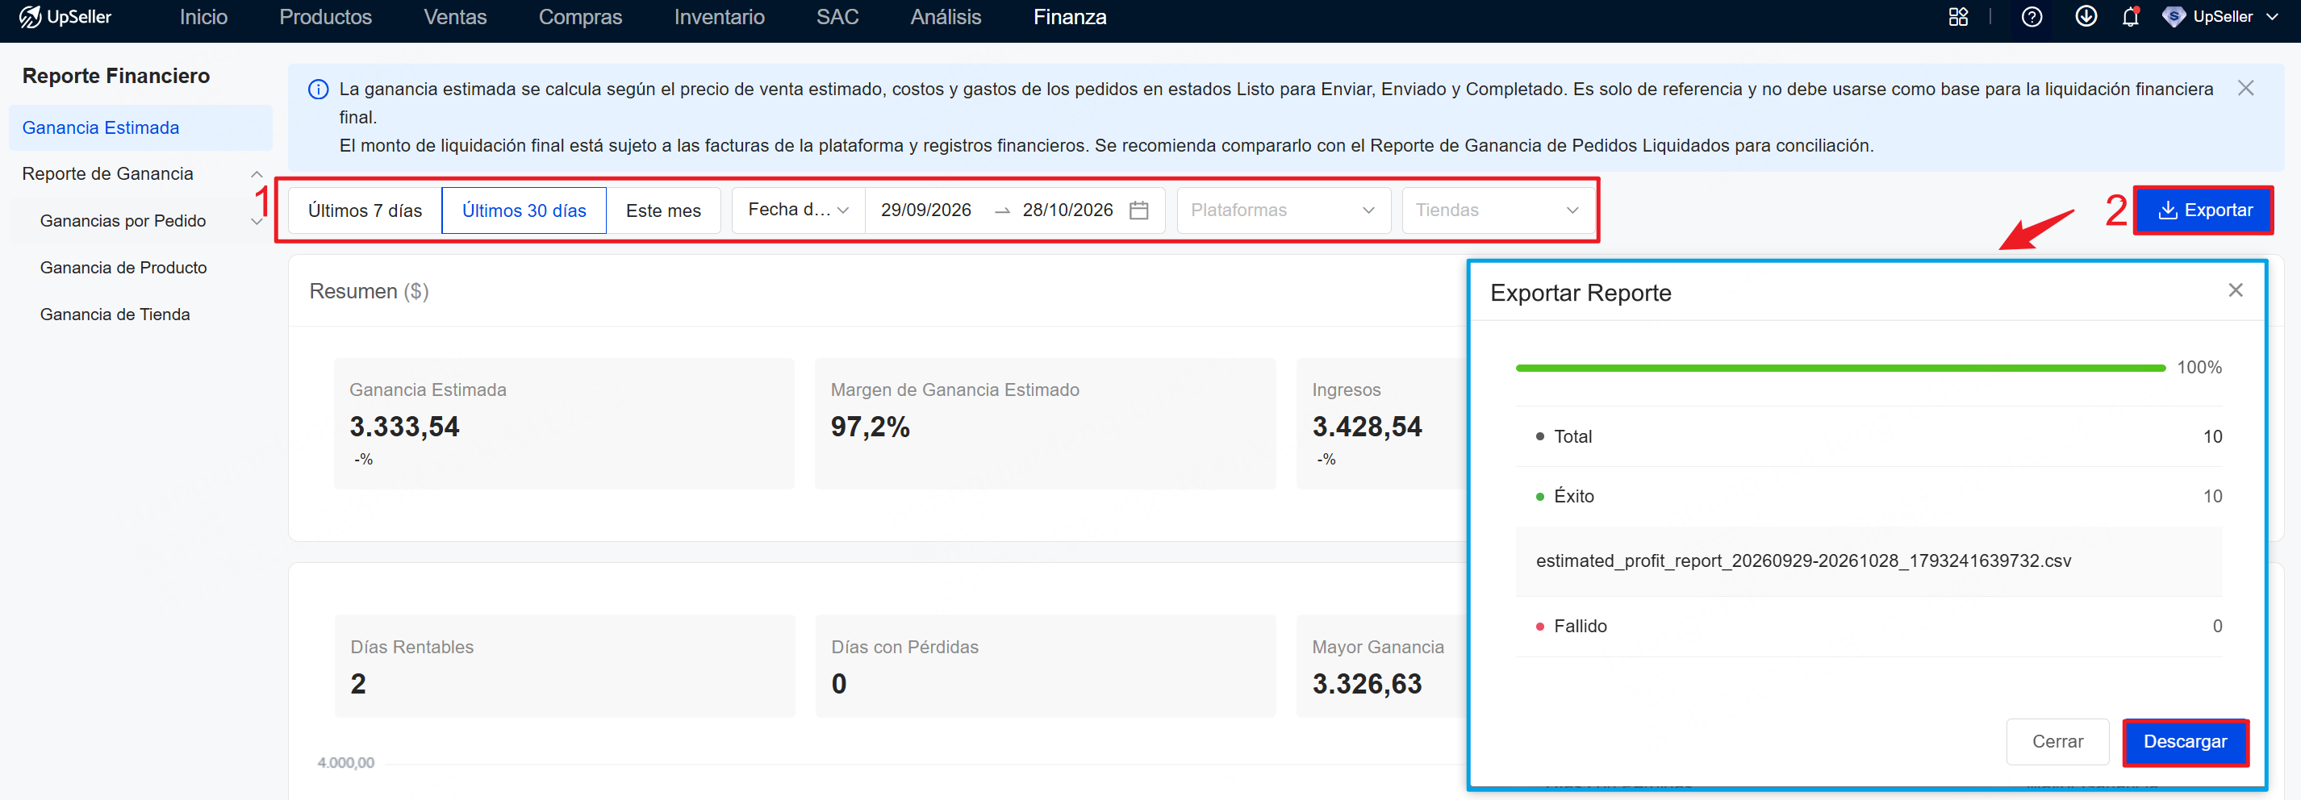Screen dimensions: 2301x800
Task: Click the Margen de Ganancia Estimado 97,2%
Action: tap(870, 427)
